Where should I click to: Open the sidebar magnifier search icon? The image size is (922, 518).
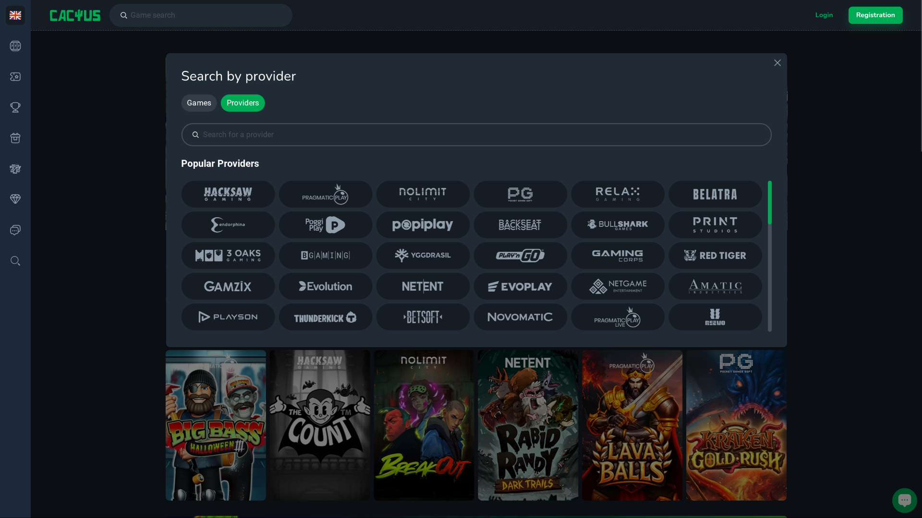point(15,261)
